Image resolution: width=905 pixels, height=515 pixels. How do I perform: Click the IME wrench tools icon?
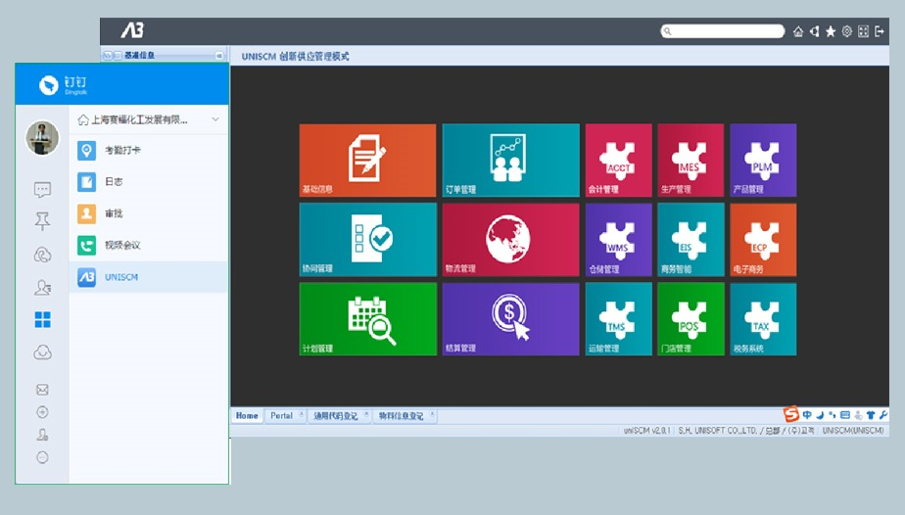point(883,415)
